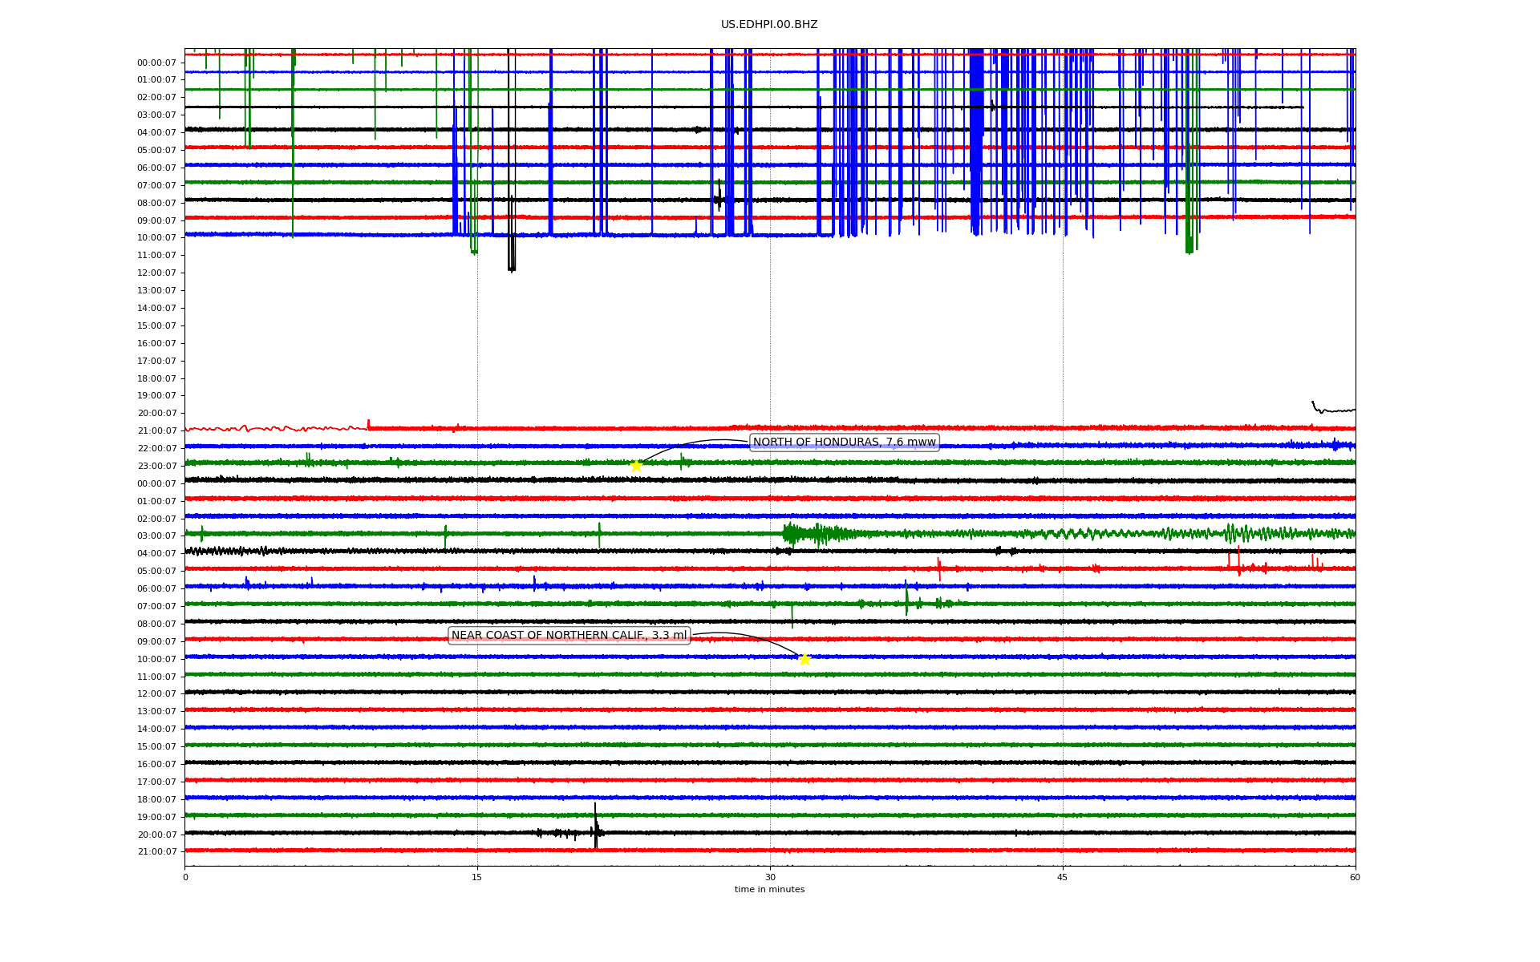The image size is (1540, 962).
Task: Click the bottom 21:00:07 time label
Action: 156,852
